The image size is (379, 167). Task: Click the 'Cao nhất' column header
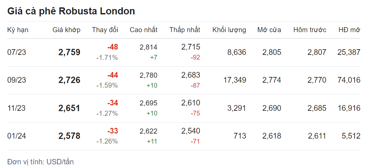[144, 30]
